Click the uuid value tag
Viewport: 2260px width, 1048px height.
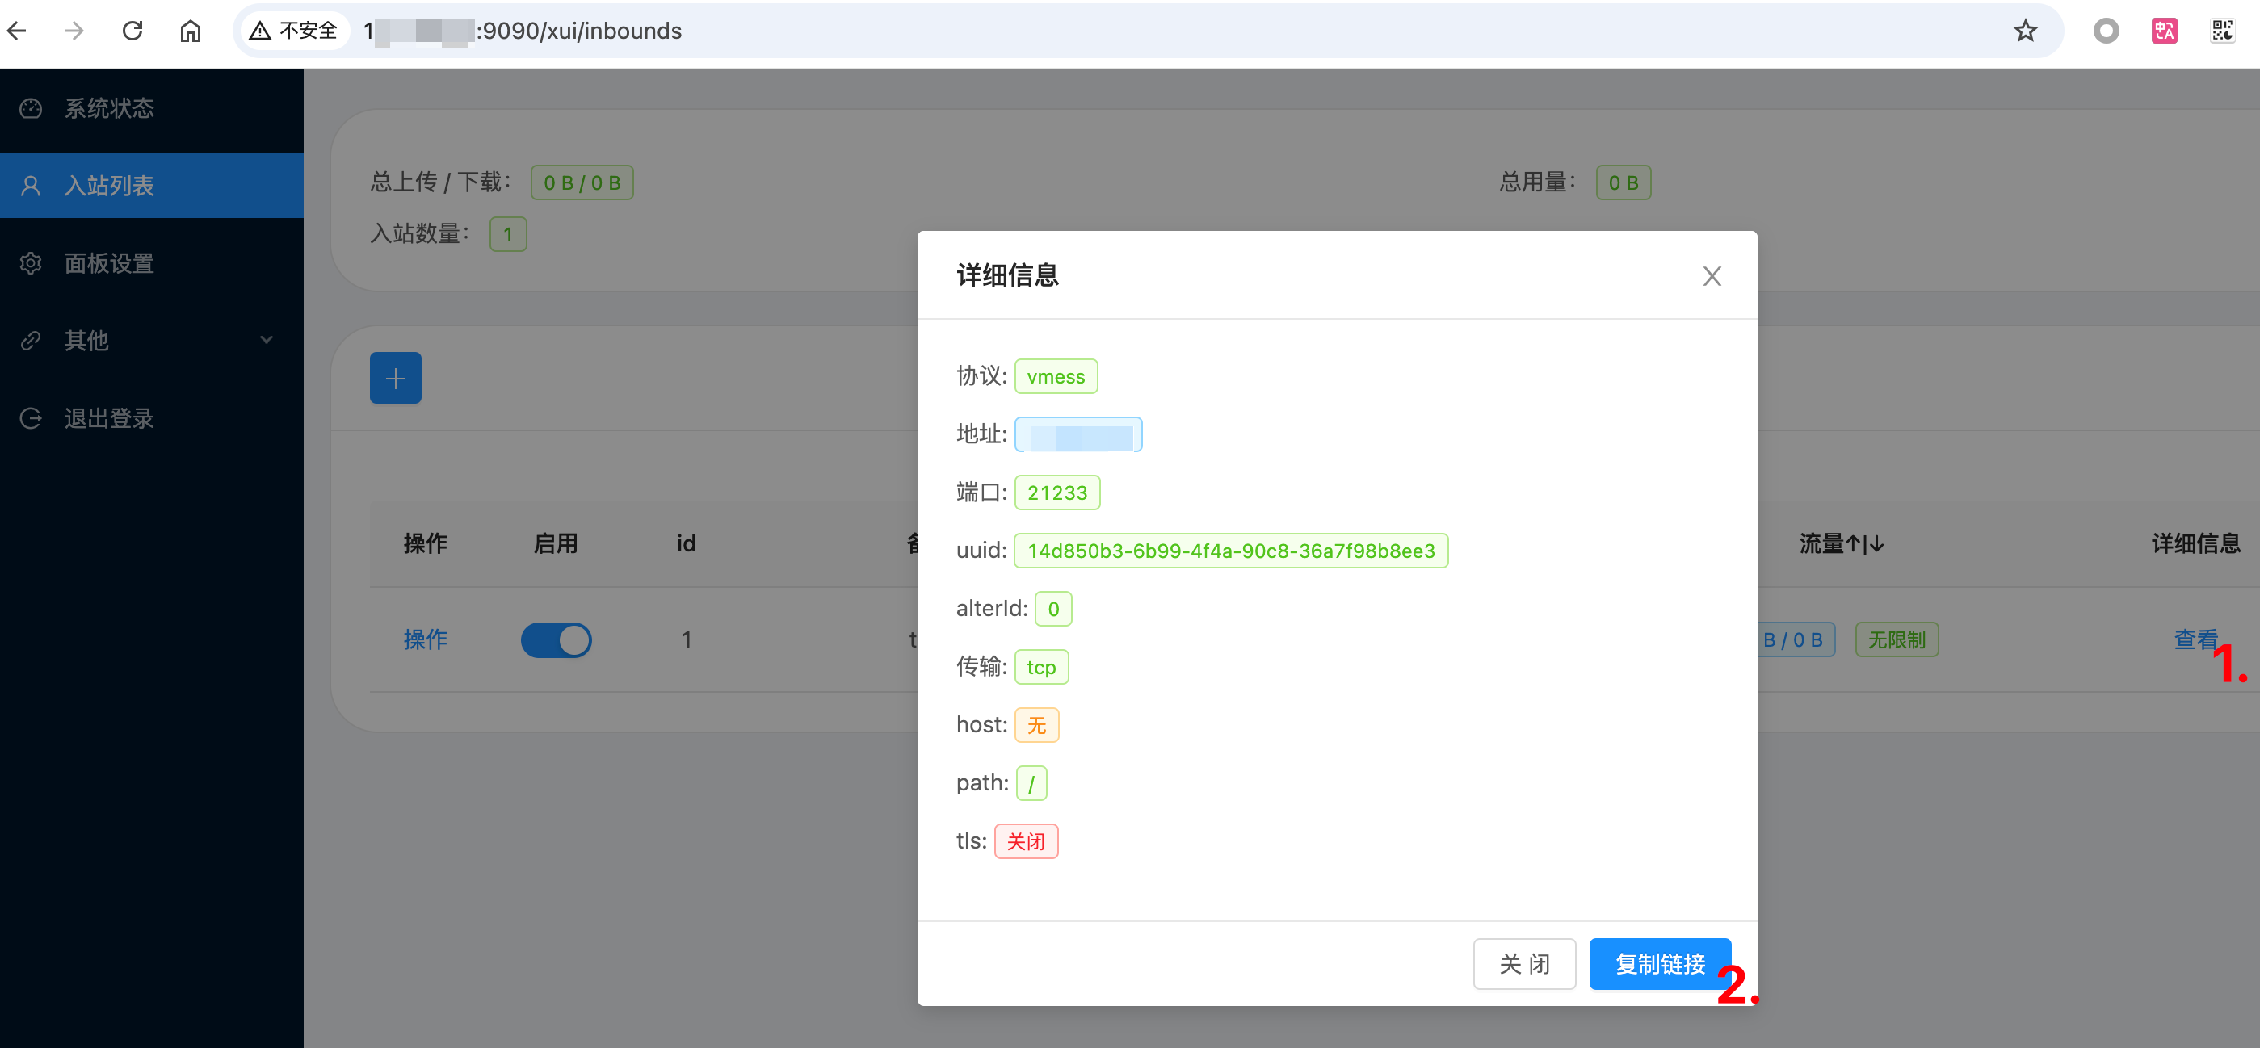tap(1230, 551)
